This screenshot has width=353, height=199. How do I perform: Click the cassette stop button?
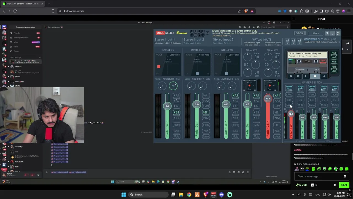315,76
